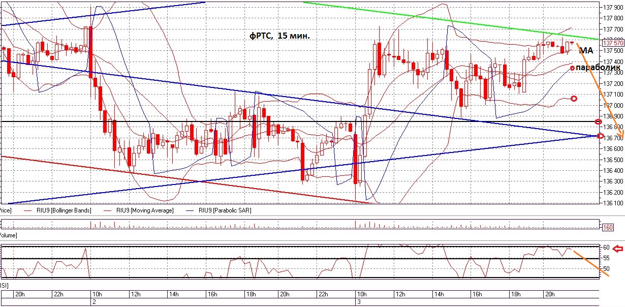Click the 137 500 price axis label
625x307 pixels.
coord(612,50)
